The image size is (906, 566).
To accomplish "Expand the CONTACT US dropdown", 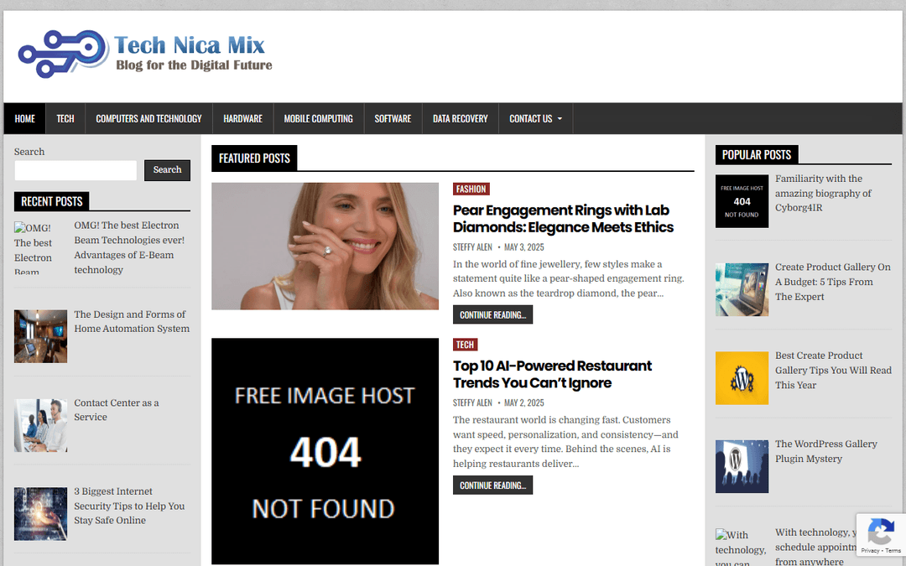I will (535, 118).
